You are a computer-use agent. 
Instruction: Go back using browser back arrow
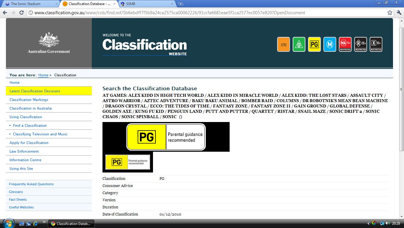(x=5, y=12)
